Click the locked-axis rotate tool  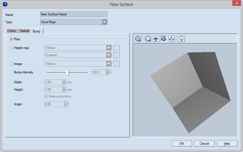pyautogui.click(x=172, y=39)
